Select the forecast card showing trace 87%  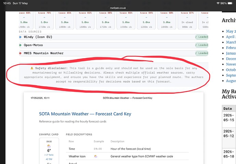[187, 20]
